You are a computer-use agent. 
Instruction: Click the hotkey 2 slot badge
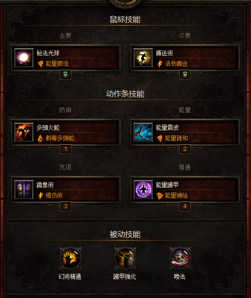[x=185, y=149]
